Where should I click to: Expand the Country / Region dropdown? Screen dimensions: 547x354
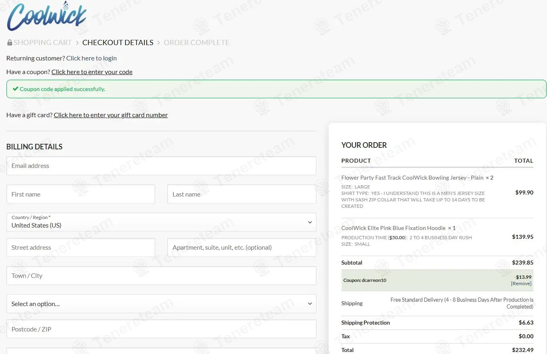(161, 222)
